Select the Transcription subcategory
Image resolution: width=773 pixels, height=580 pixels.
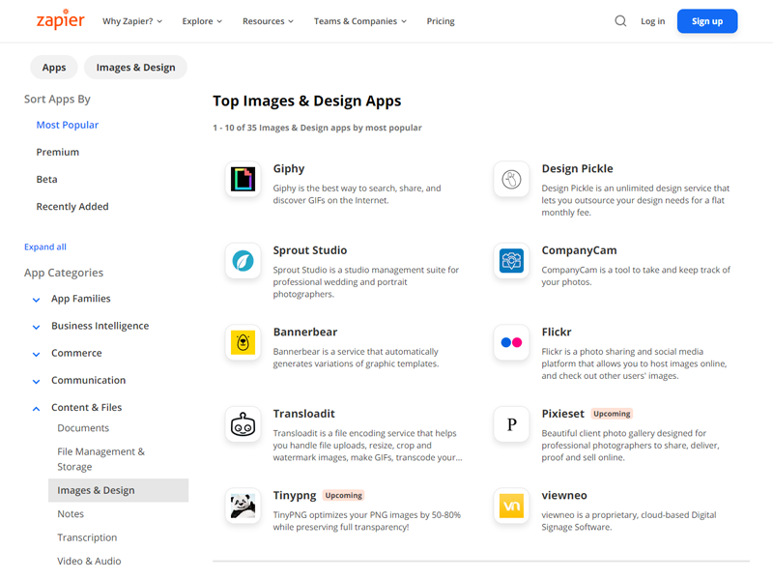(x=87, y=537)
